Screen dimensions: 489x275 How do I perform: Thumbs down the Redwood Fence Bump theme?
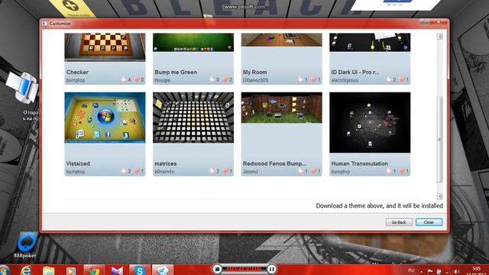tap(313, 171)
